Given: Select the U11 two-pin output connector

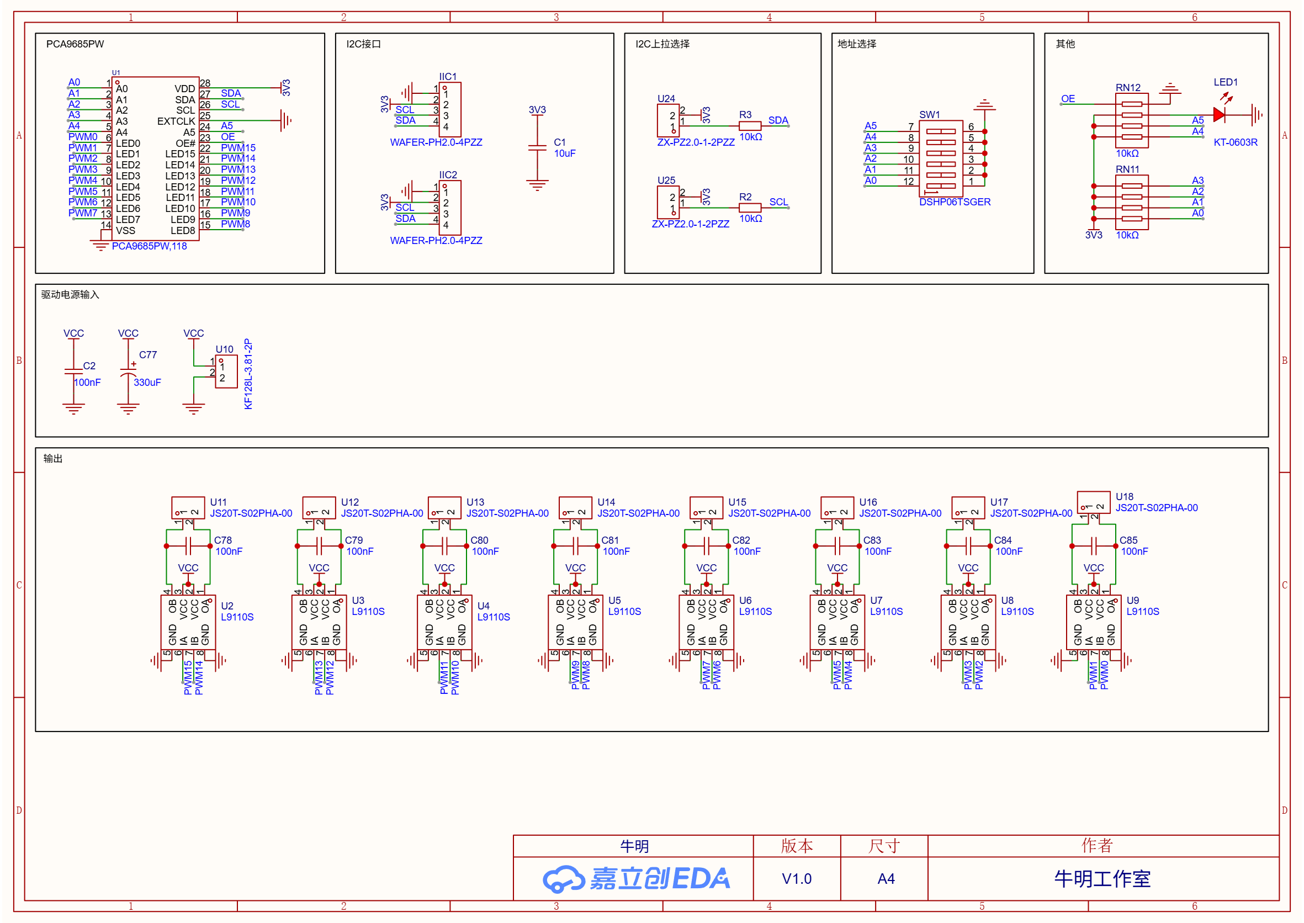Looking at the screenshot, I should click(x=188, y=507).
